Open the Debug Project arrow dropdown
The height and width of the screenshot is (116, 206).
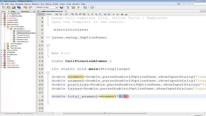pyautogui.click(x=88, y=7)
